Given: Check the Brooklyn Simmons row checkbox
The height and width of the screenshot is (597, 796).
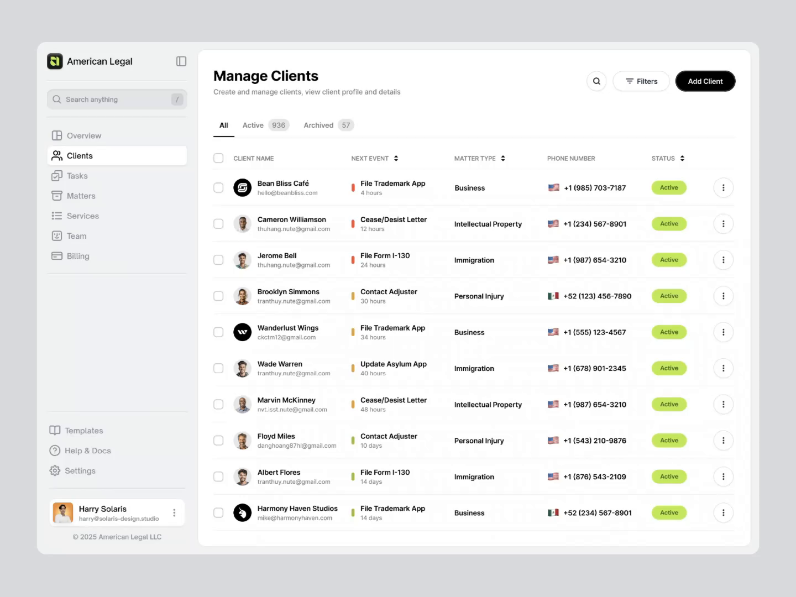Looking at the screenshot, I should click(218, 296).
